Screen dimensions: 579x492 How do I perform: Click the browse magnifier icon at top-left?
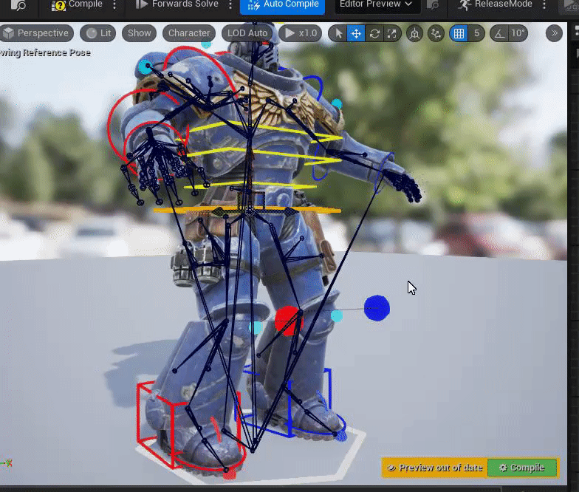coord(19,5)
